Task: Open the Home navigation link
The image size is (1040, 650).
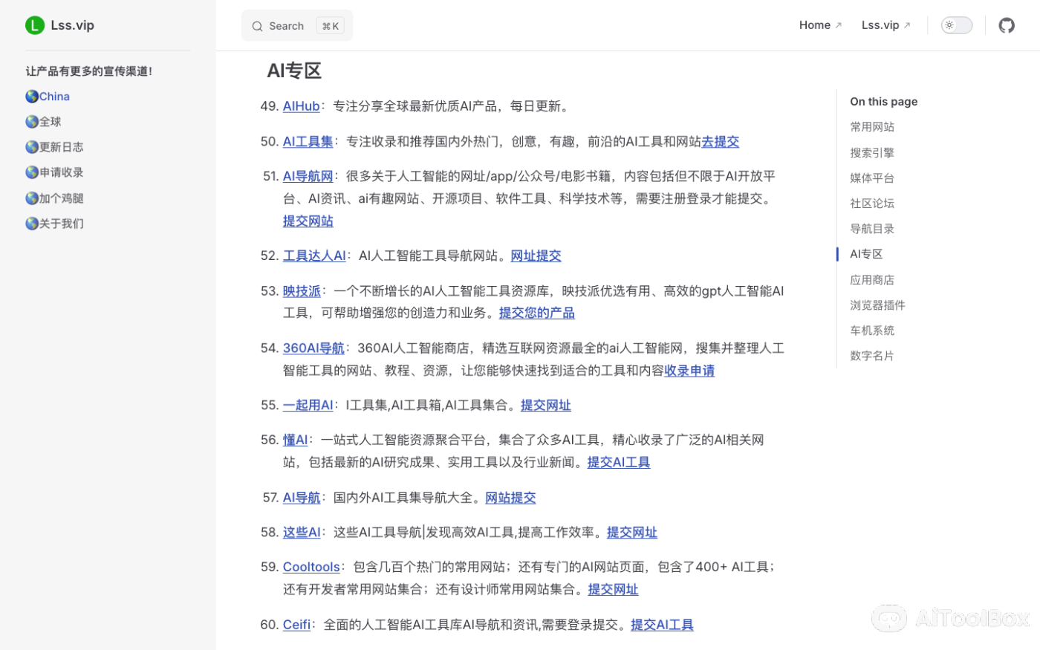Action: pyautogui.click(x=815, y=25)
